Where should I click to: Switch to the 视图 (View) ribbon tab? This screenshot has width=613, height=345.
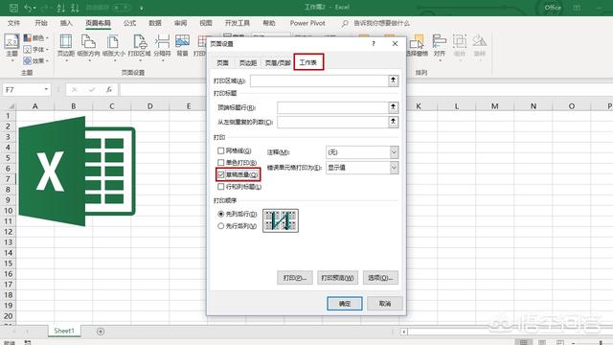click(x=206, y=23)
